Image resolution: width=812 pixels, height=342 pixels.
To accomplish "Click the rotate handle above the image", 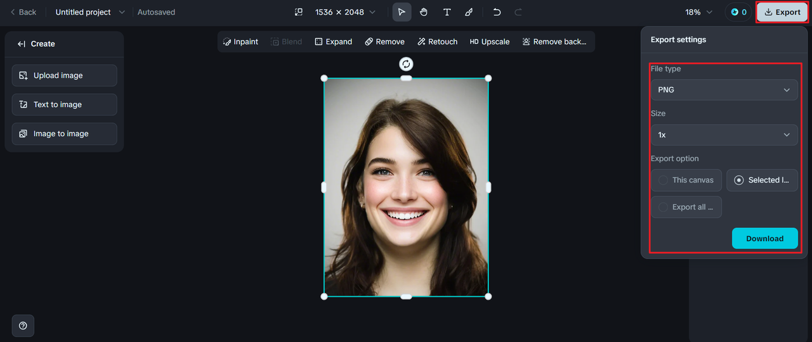I will point(406,64).
